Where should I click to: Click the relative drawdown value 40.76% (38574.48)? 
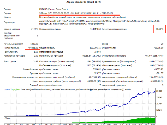(x=154, y=56)
